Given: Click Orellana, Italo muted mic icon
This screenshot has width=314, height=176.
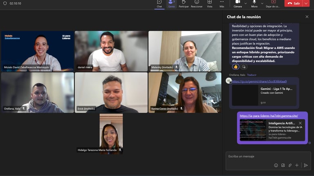Looking at the screenshot, I should pyautogui.click(x=24, y=109).
